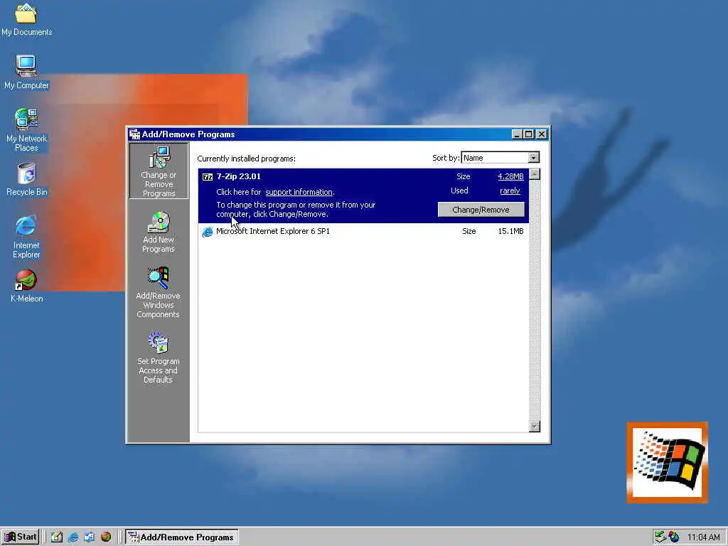Open the Sort by Name dropdown

click(x=533, y=158)
